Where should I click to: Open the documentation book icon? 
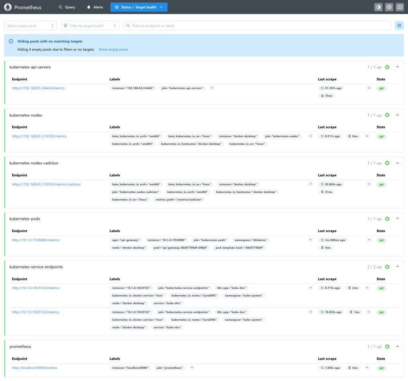[400, 7]
